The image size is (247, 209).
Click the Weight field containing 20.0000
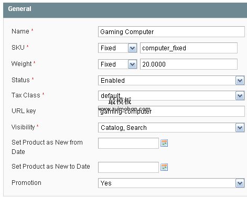[x=189, y=64]
